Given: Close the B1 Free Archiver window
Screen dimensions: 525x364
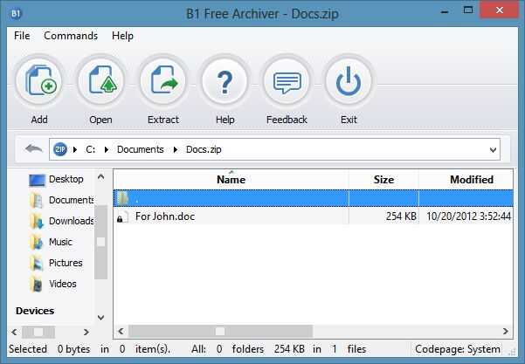Looking at the screenshot, I should (x=499, y=10).
